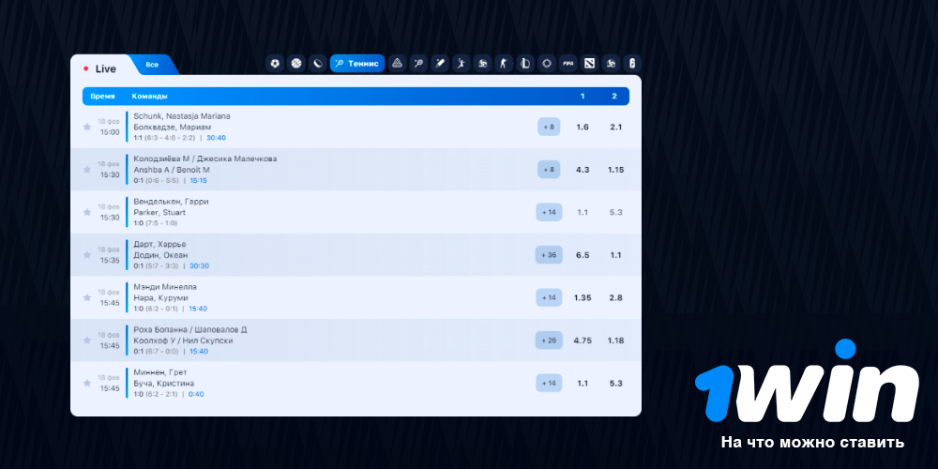Click the 30:40 timer in Schunk row
The image size is (938, 469).
(x=216, y=138)
